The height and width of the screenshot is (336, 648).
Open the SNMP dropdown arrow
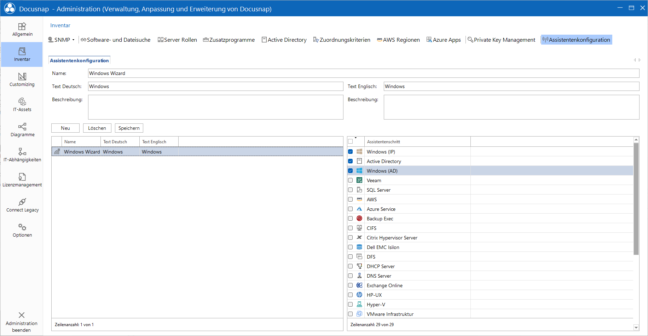pos(74,40)
